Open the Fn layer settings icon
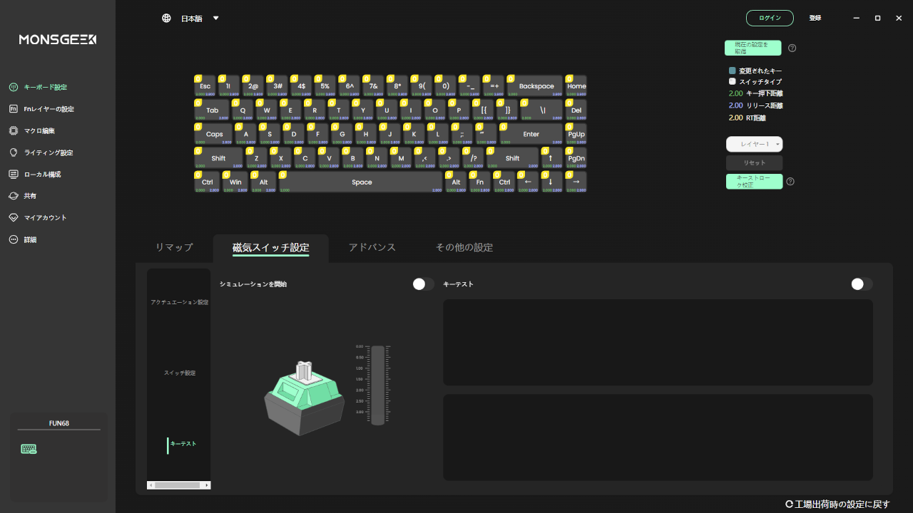The image size is (913, 513). tap(13, 109)
